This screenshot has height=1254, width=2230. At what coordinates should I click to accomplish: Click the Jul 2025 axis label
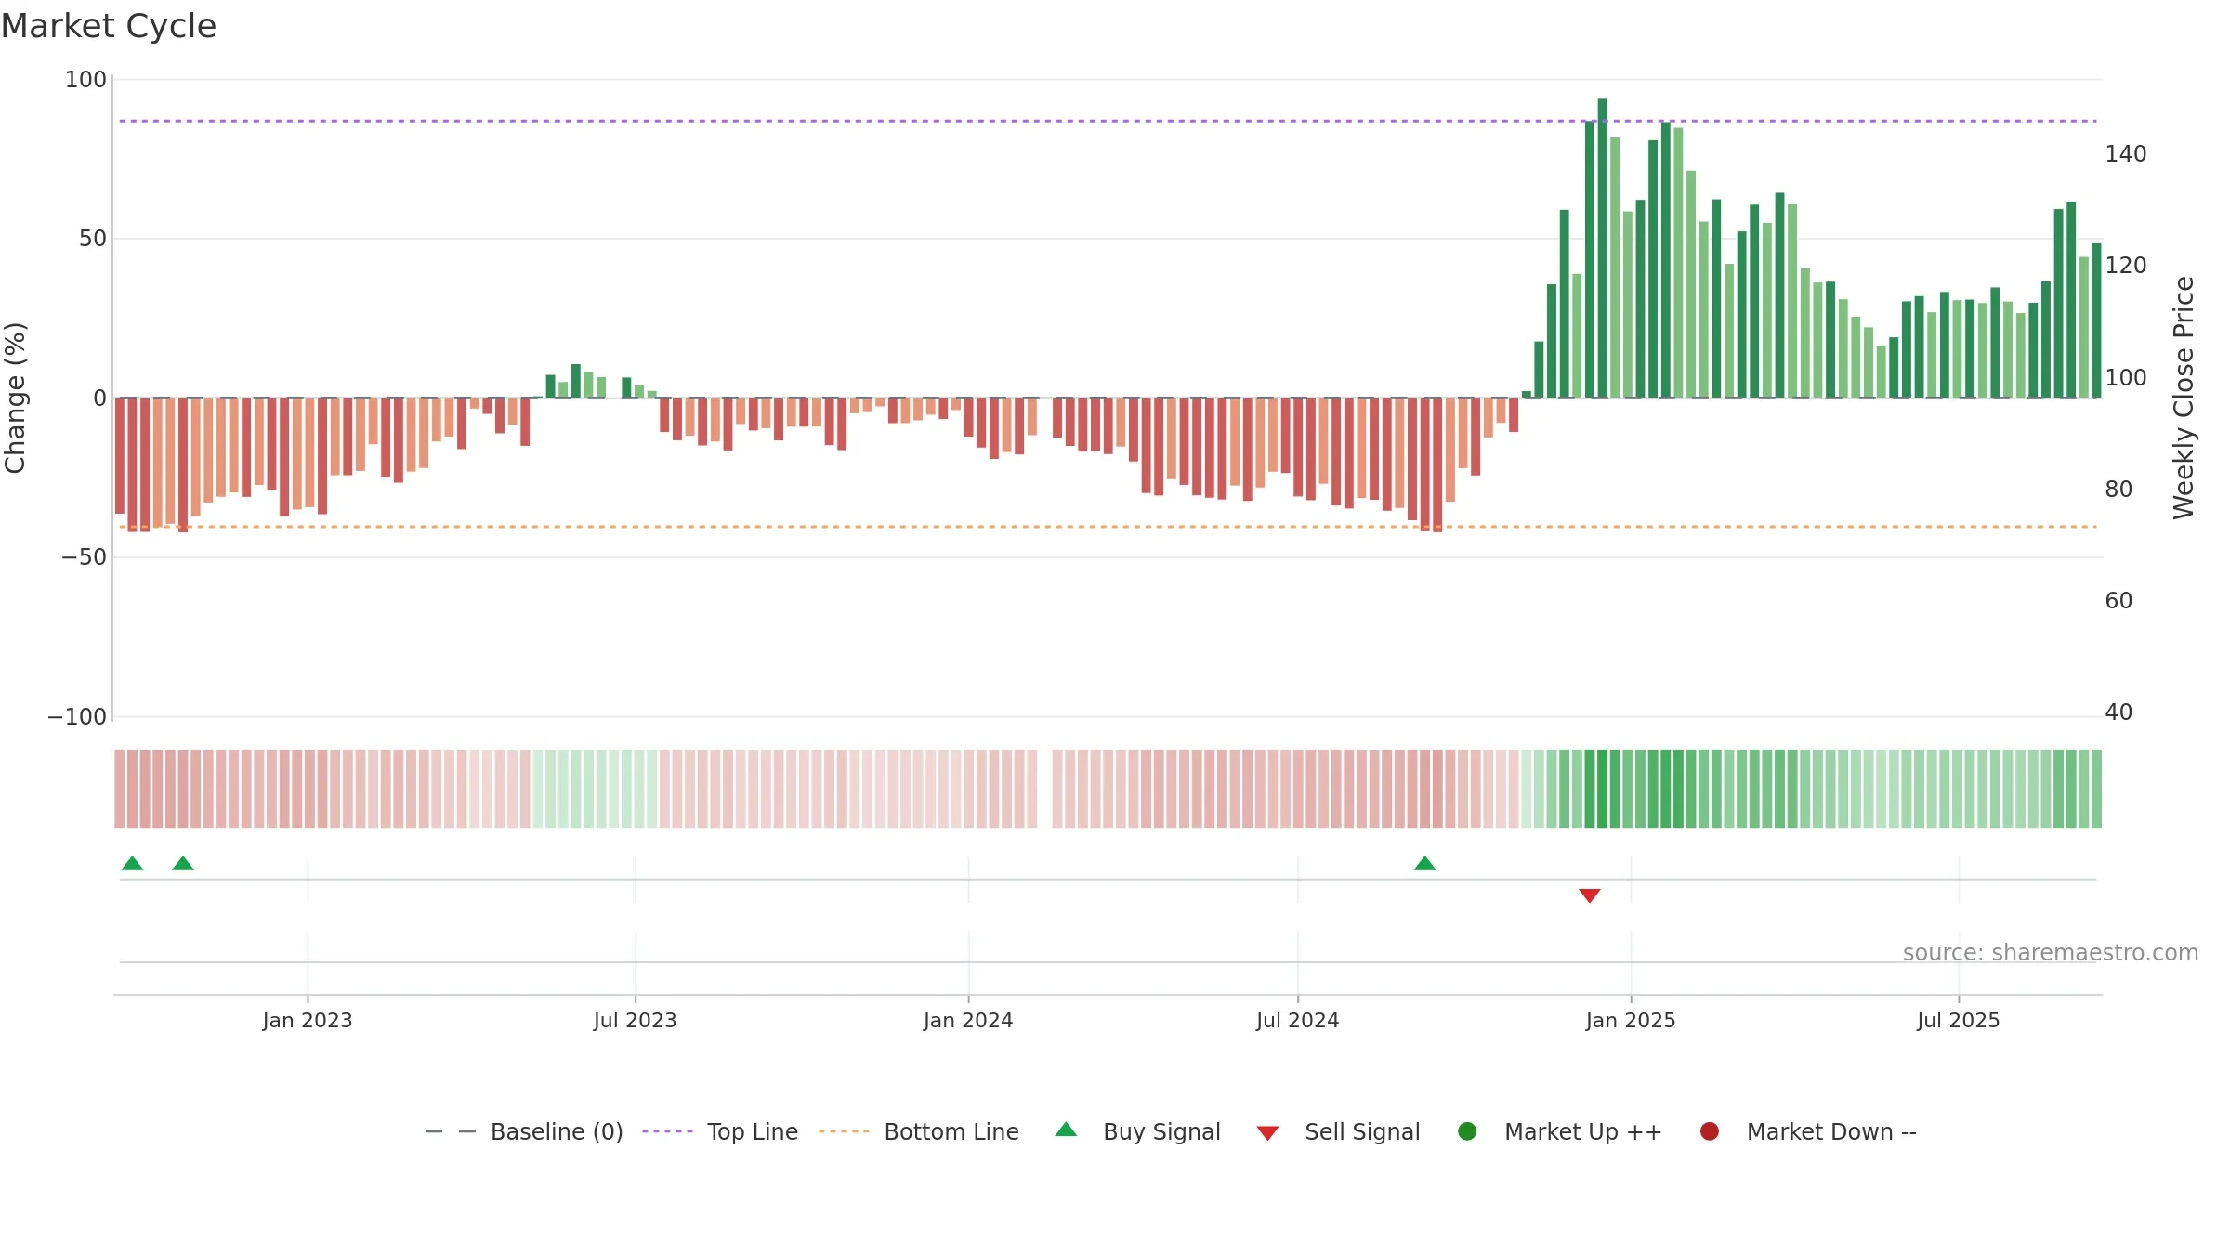[1959, 1021]
